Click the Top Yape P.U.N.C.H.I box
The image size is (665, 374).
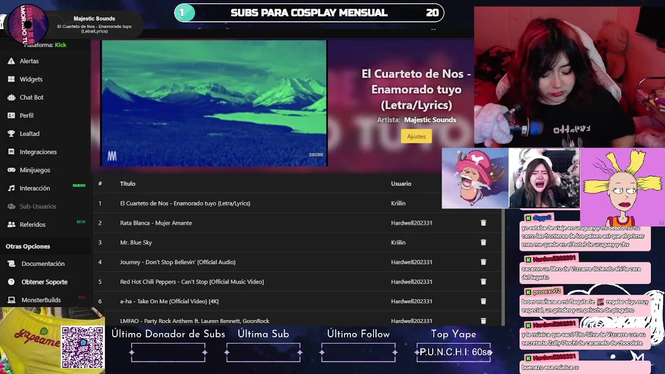(454, 352)
